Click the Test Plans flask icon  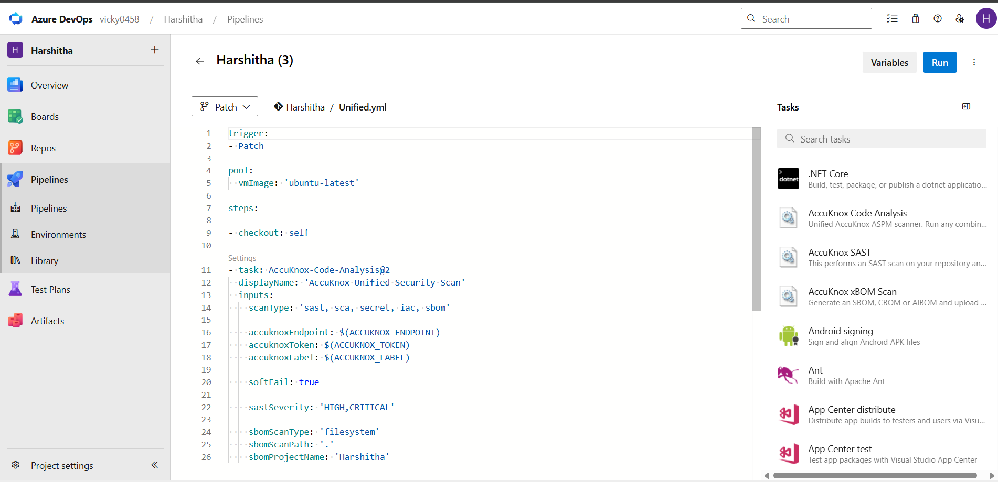click(x=15, y=289)
